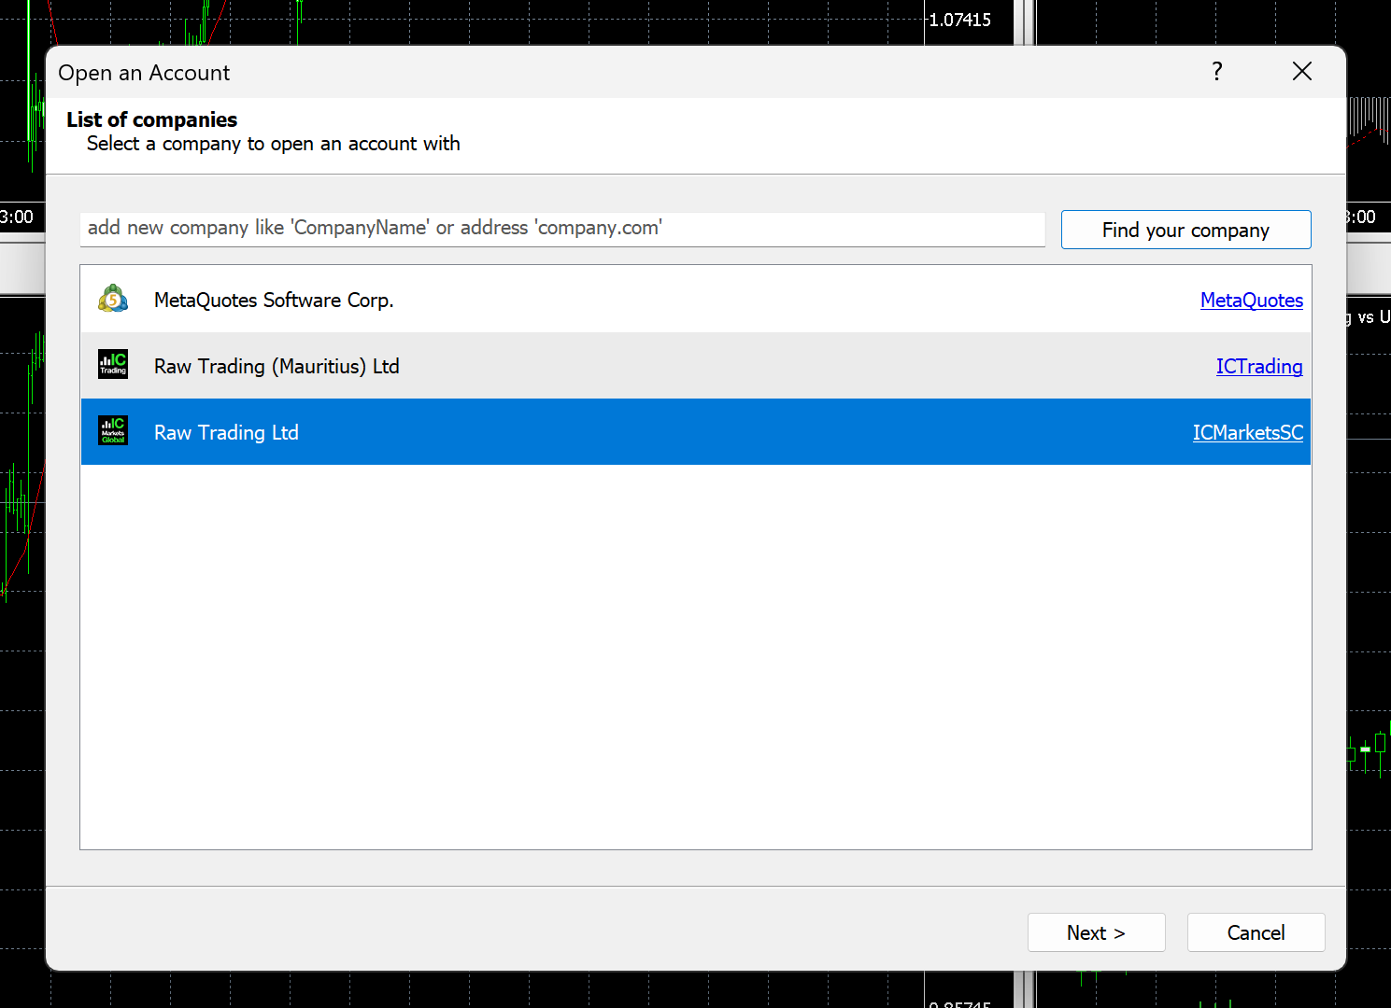Cancel the account opening dialog

coord(1256,932)
